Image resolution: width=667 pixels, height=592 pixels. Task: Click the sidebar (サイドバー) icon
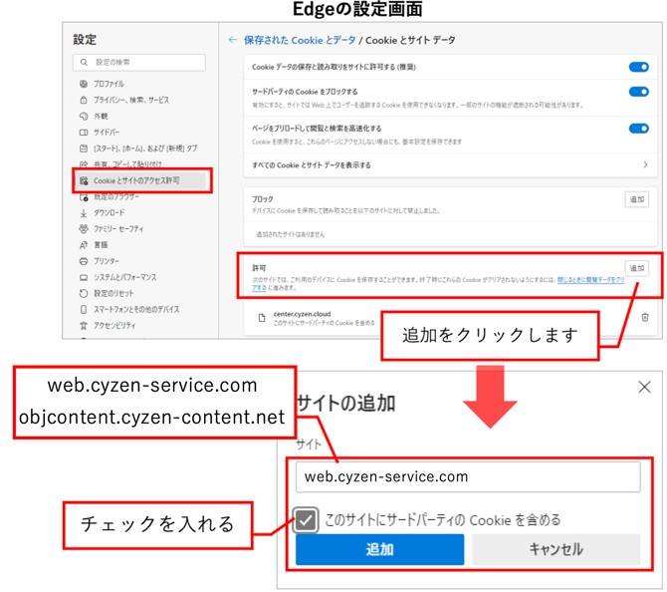pyautogui.click(x=84, y=132)
